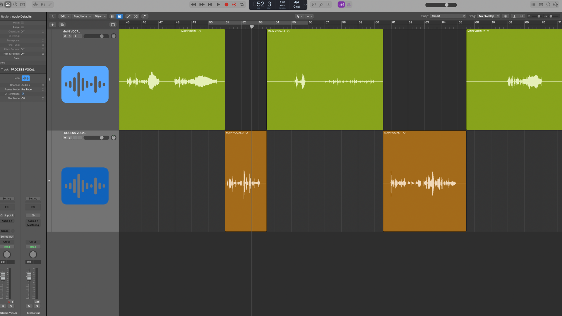Adjust the master volume slider
The height and width of the screenshot is (316, 562).
click(x=441, y=5)
